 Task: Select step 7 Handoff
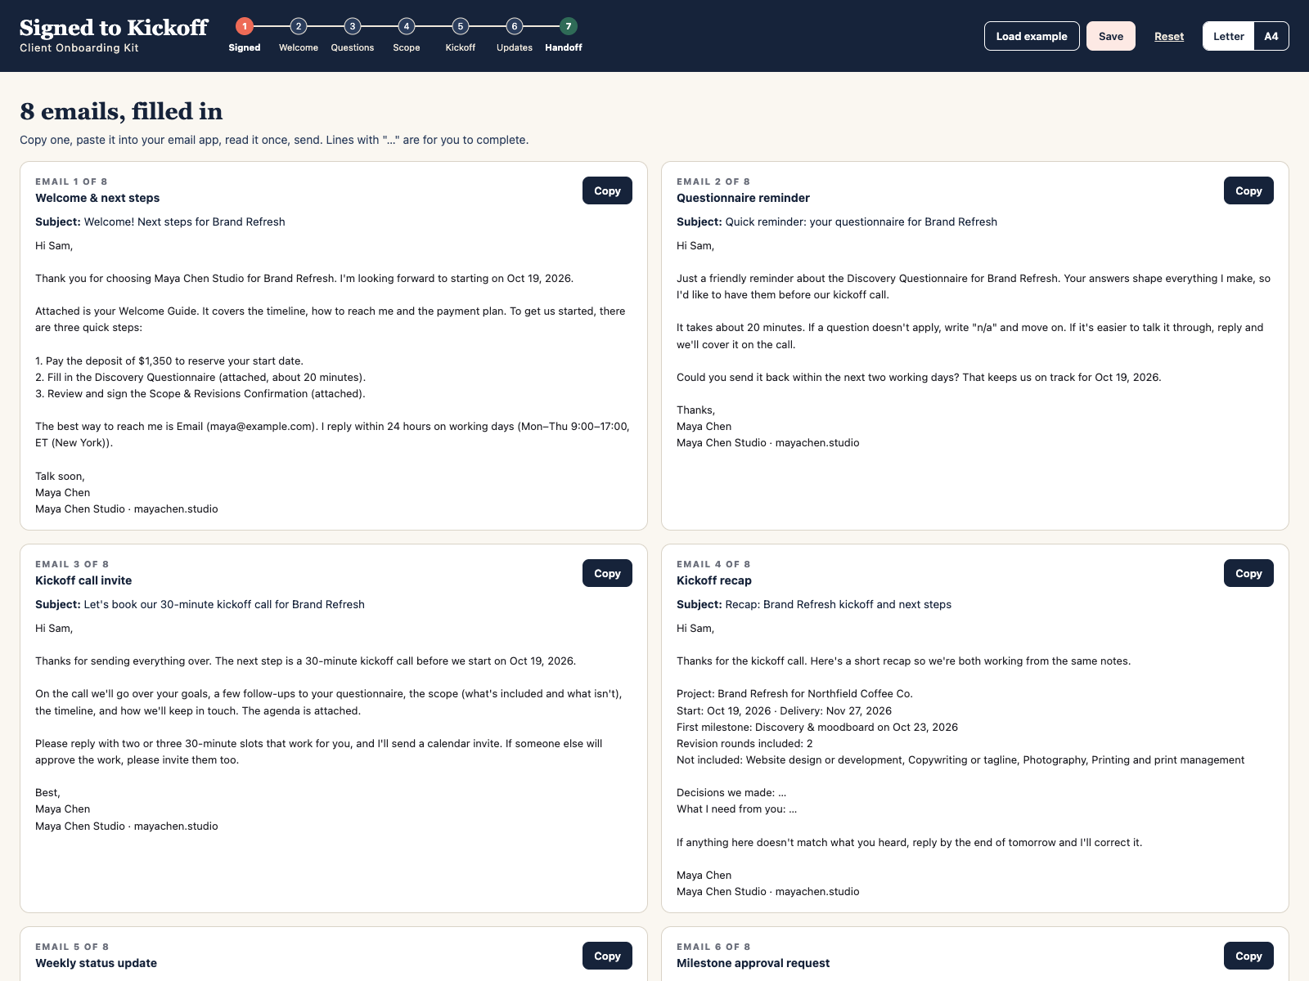565,35
